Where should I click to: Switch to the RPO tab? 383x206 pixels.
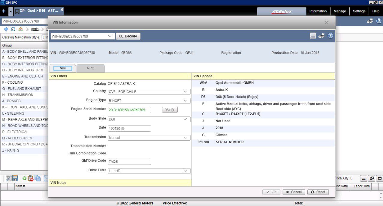point(90,68)
